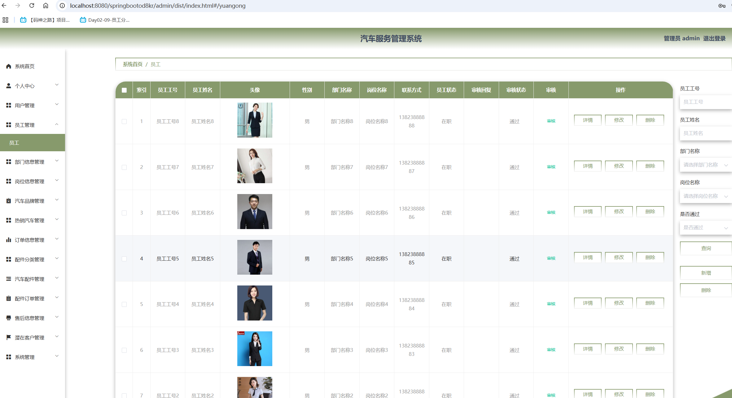Reload the page with refresh icon
This screenshot has height=398, width=732.
32,6
